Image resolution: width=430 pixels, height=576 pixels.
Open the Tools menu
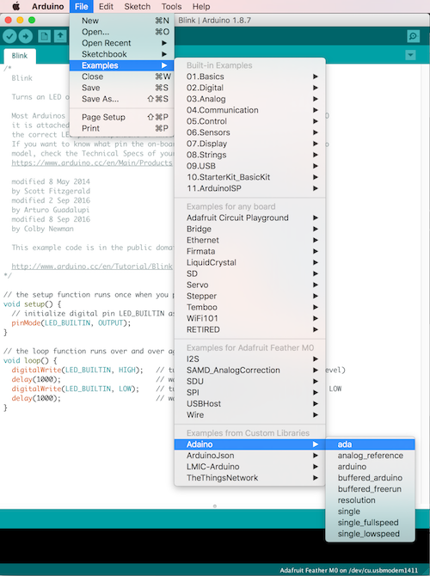pos(171,6)
